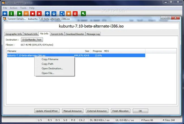The width and height of the screenshot is (184, 124).
Task: Start torrent with green play icon
Action: coord(20,14)
